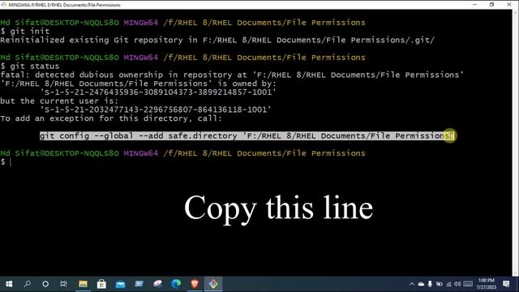519x292 pixels.
Task: Click owner SID ending '3899214857-1001'
Action: pyautogui.click(x=158, y=92)
